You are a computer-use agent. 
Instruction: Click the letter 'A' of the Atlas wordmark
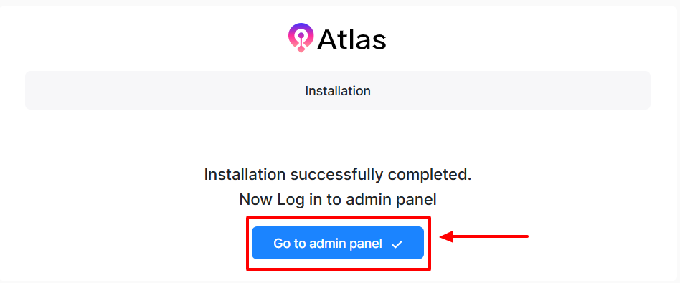327,39
